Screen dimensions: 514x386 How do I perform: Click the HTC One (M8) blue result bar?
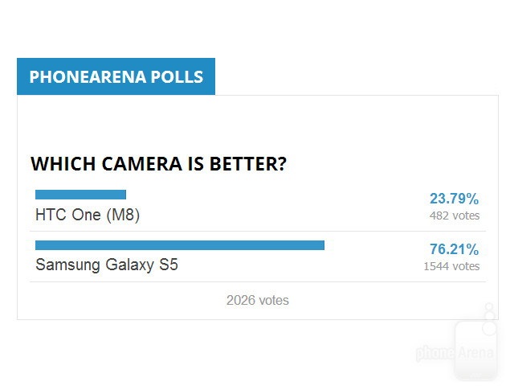click(80, 195)
